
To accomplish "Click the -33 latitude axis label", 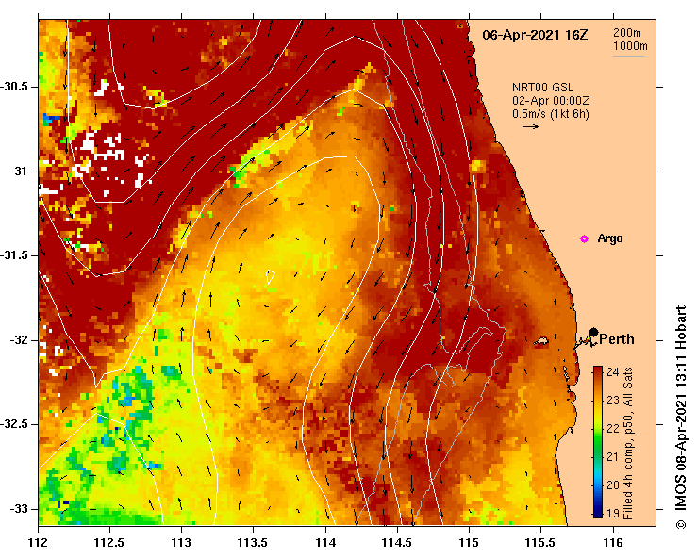I will pyautogui.click(x=18, y=509).
